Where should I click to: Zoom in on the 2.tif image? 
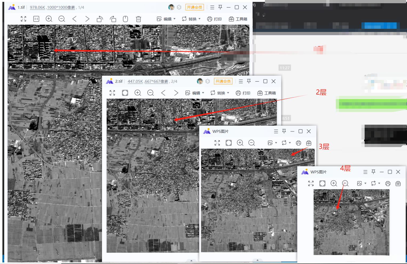point(138,93)
